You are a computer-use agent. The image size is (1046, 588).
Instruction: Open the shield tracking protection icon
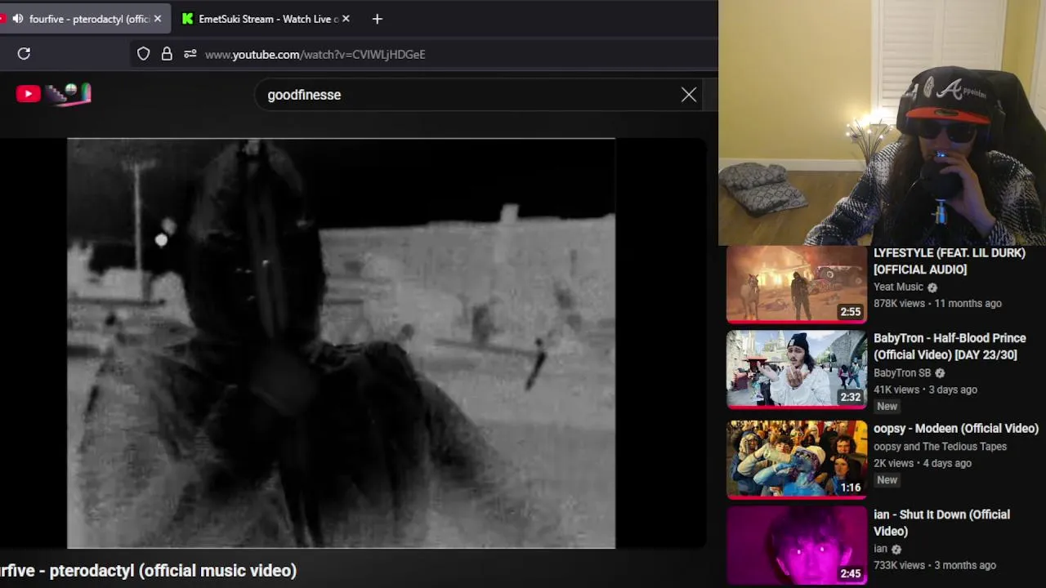(143, 54)
